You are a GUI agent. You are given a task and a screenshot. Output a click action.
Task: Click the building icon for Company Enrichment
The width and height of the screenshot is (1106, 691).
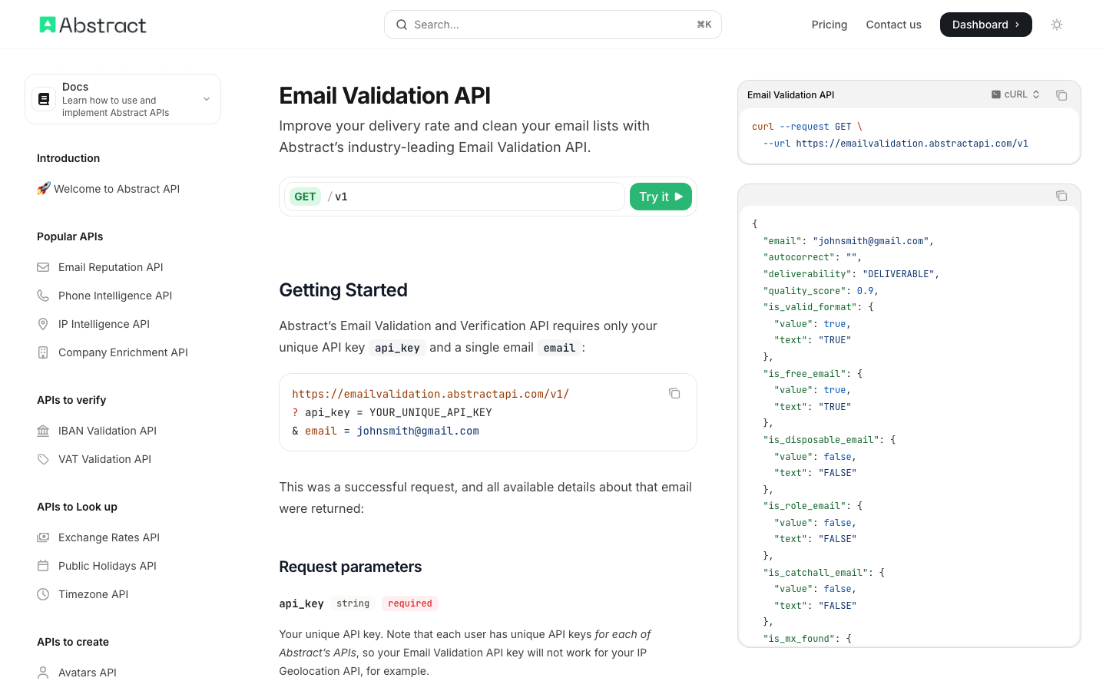point(43,352)
